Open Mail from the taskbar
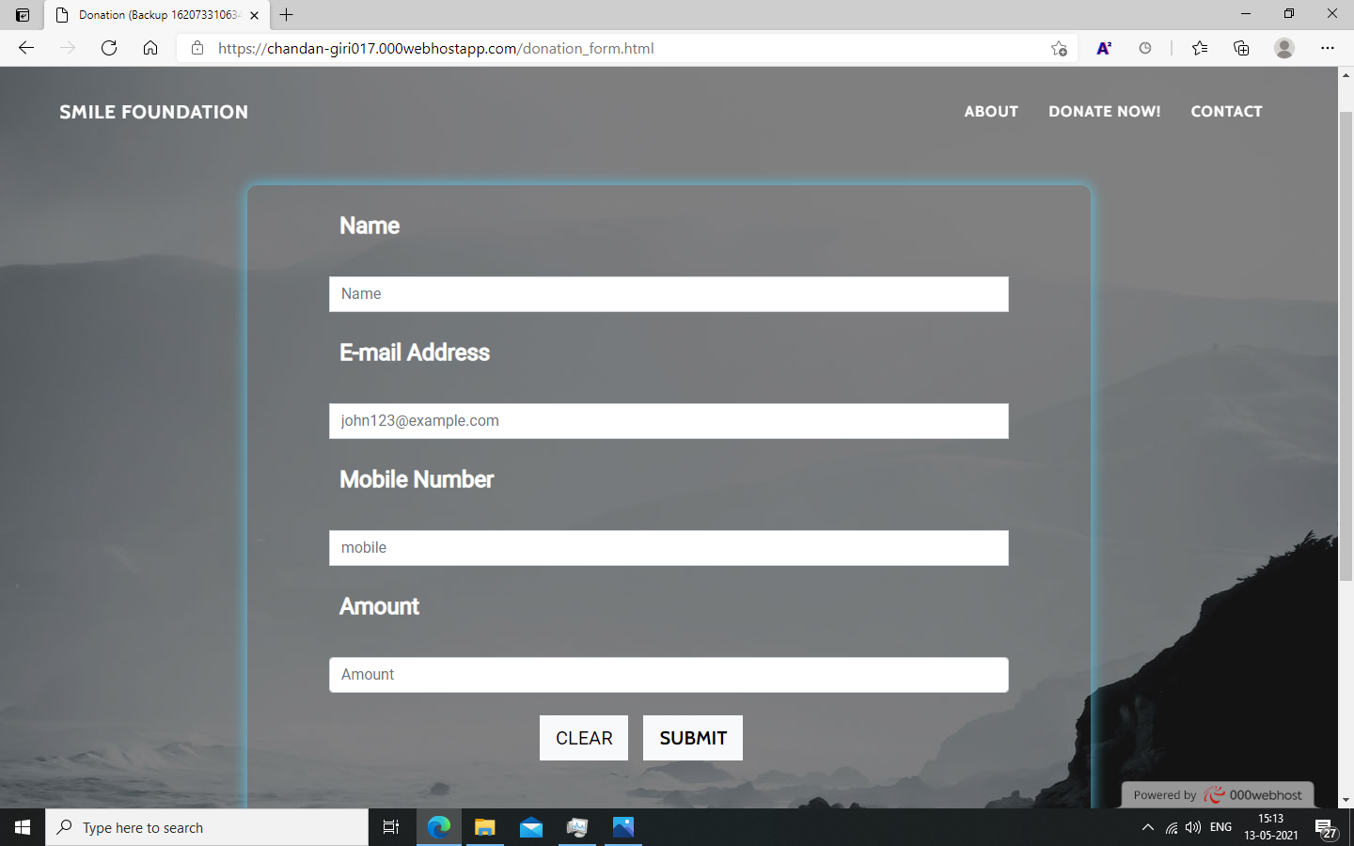The width and height of the screenshot is (1354, 846). coord(531,827)
